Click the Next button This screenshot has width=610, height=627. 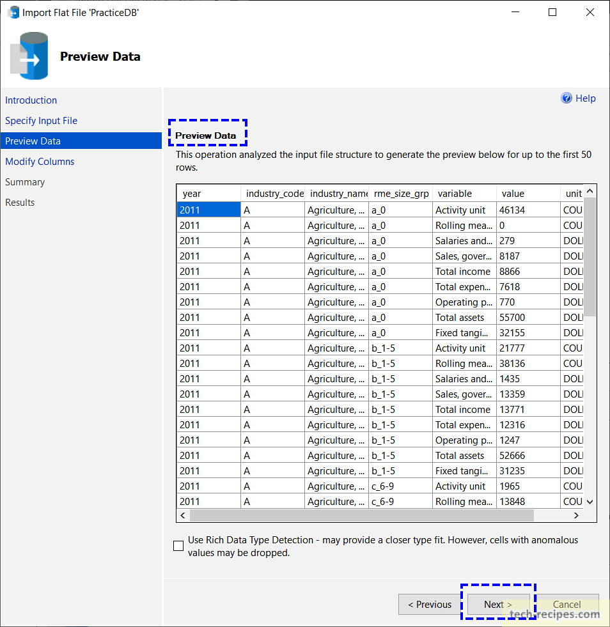click(497, 604)
